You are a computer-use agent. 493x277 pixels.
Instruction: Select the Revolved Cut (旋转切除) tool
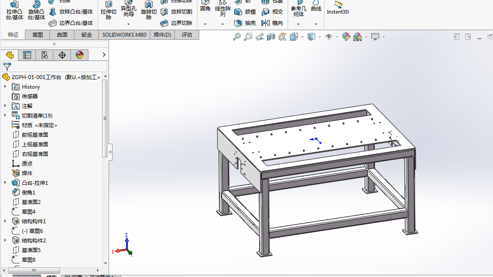(149, 10)
